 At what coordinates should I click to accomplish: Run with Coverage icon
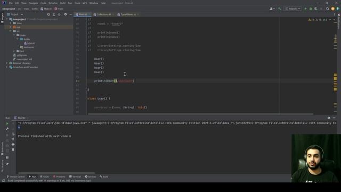tap(316, 9)
